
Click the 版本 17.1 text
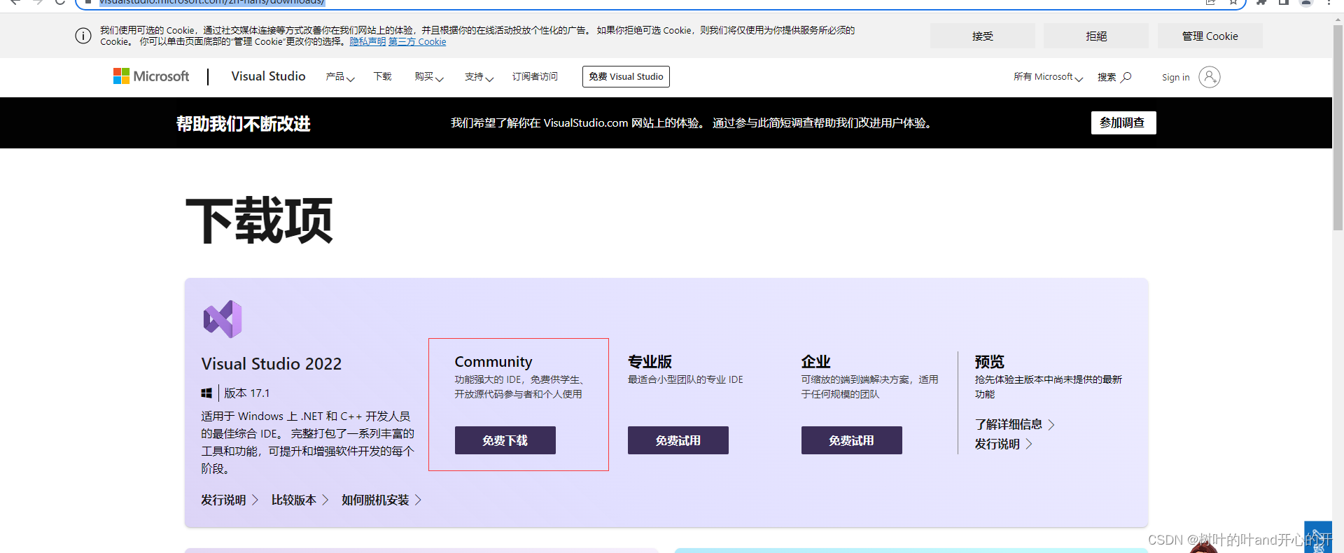247,393
